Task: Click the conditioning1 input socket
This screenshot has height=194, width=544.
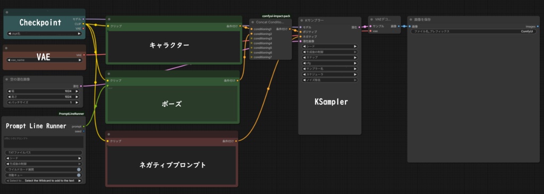Action: coord(251,29)
